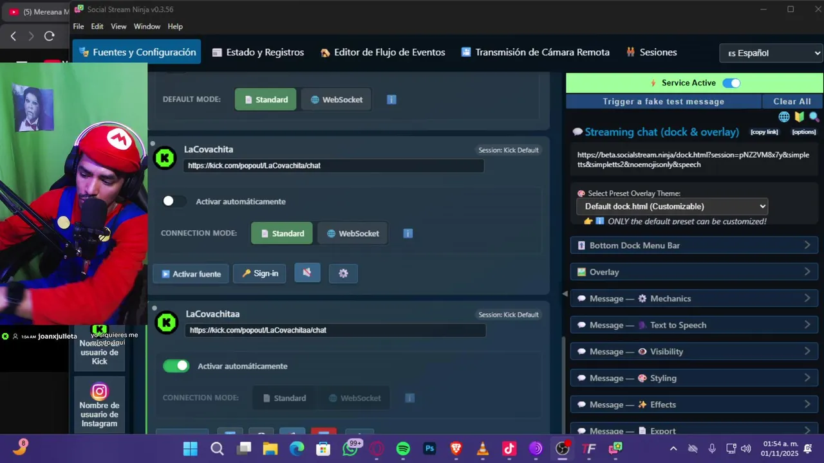
Task: Open Microsoft Store from the taskbar
Action: 323,449
